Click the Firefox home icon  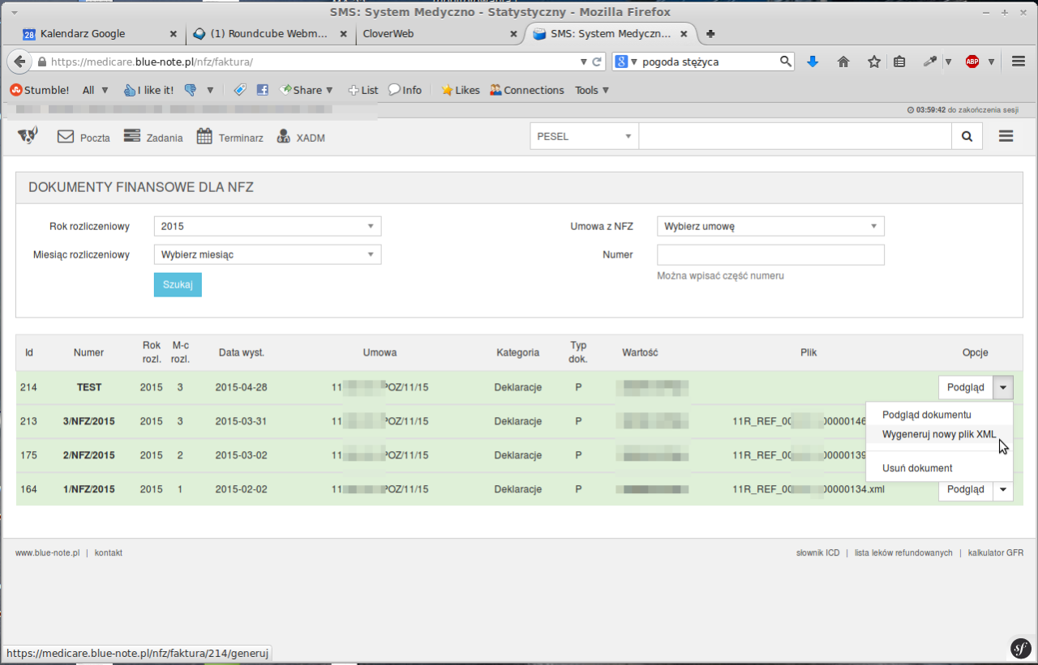coord(843,62)
